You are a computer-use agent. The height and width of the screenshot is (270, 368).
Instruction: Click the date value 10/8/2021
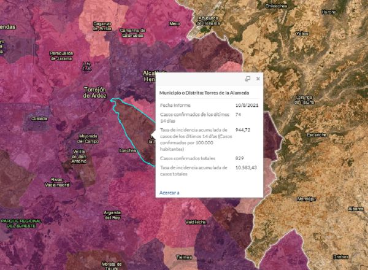point(247,105)
